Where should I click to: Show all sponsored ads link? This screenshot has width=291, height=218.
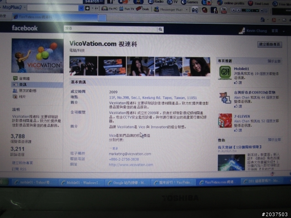[x=274, y=139]
